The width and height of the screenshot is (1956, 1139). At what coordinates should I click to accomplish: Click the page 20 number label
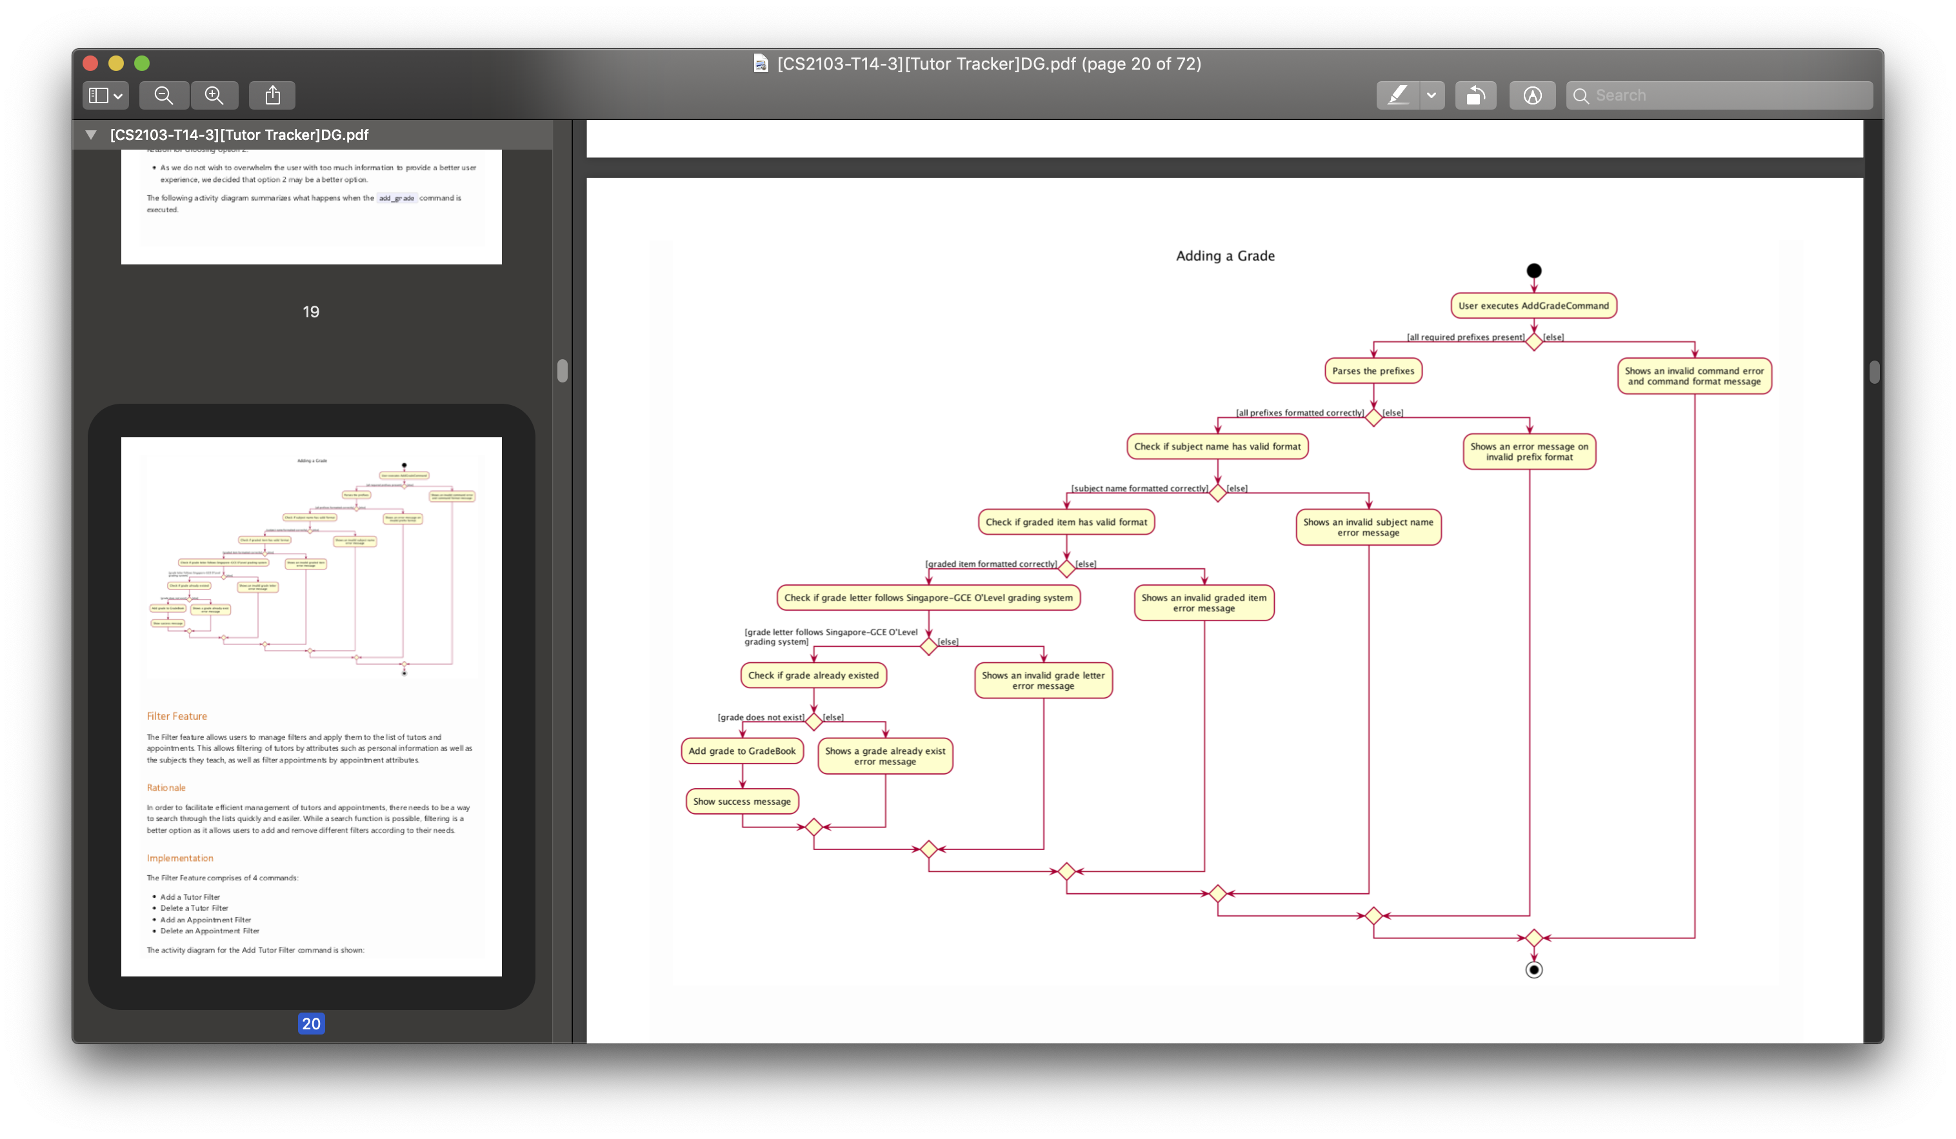tap(311, 1024)
